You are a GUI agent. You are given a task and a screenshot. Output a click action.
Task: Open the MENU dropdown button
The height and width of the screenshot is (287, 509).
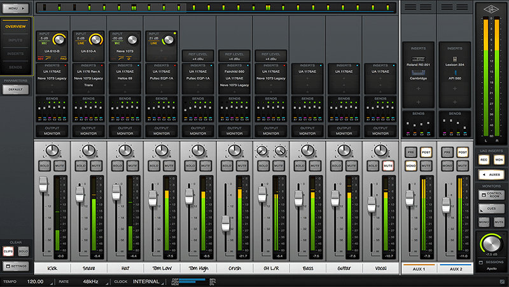15,8
